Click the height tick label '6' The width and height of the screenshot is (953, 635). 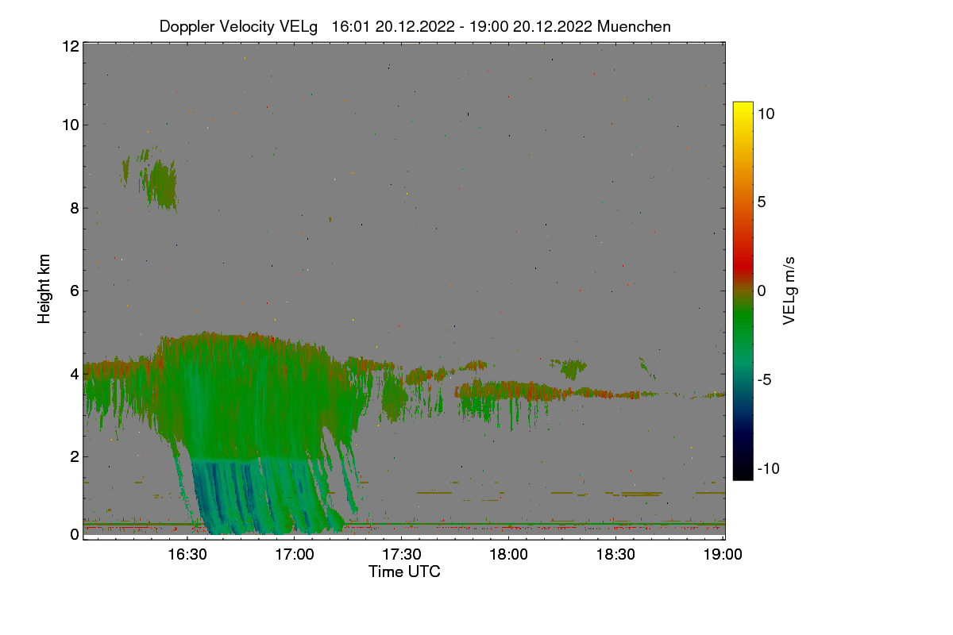click(75, 291)
